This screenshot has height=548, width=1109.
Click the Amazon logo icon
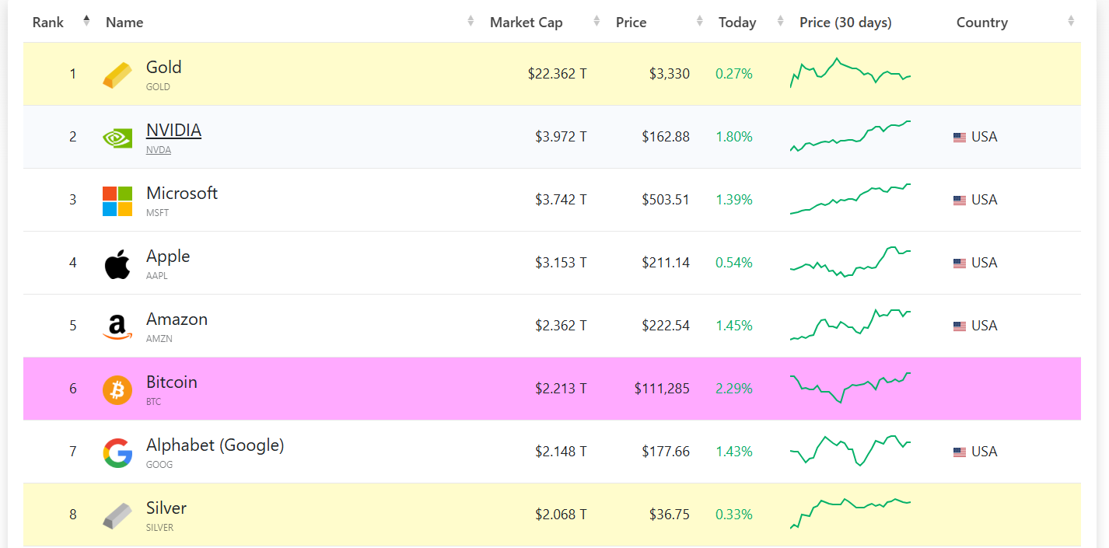coord(117,327)
